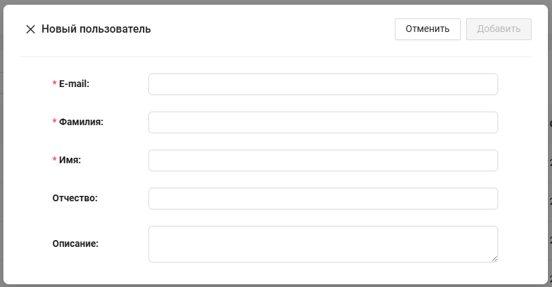Click the Отчество field label
The height and width of the screenshot is (287, 552).
coord(75,198)
